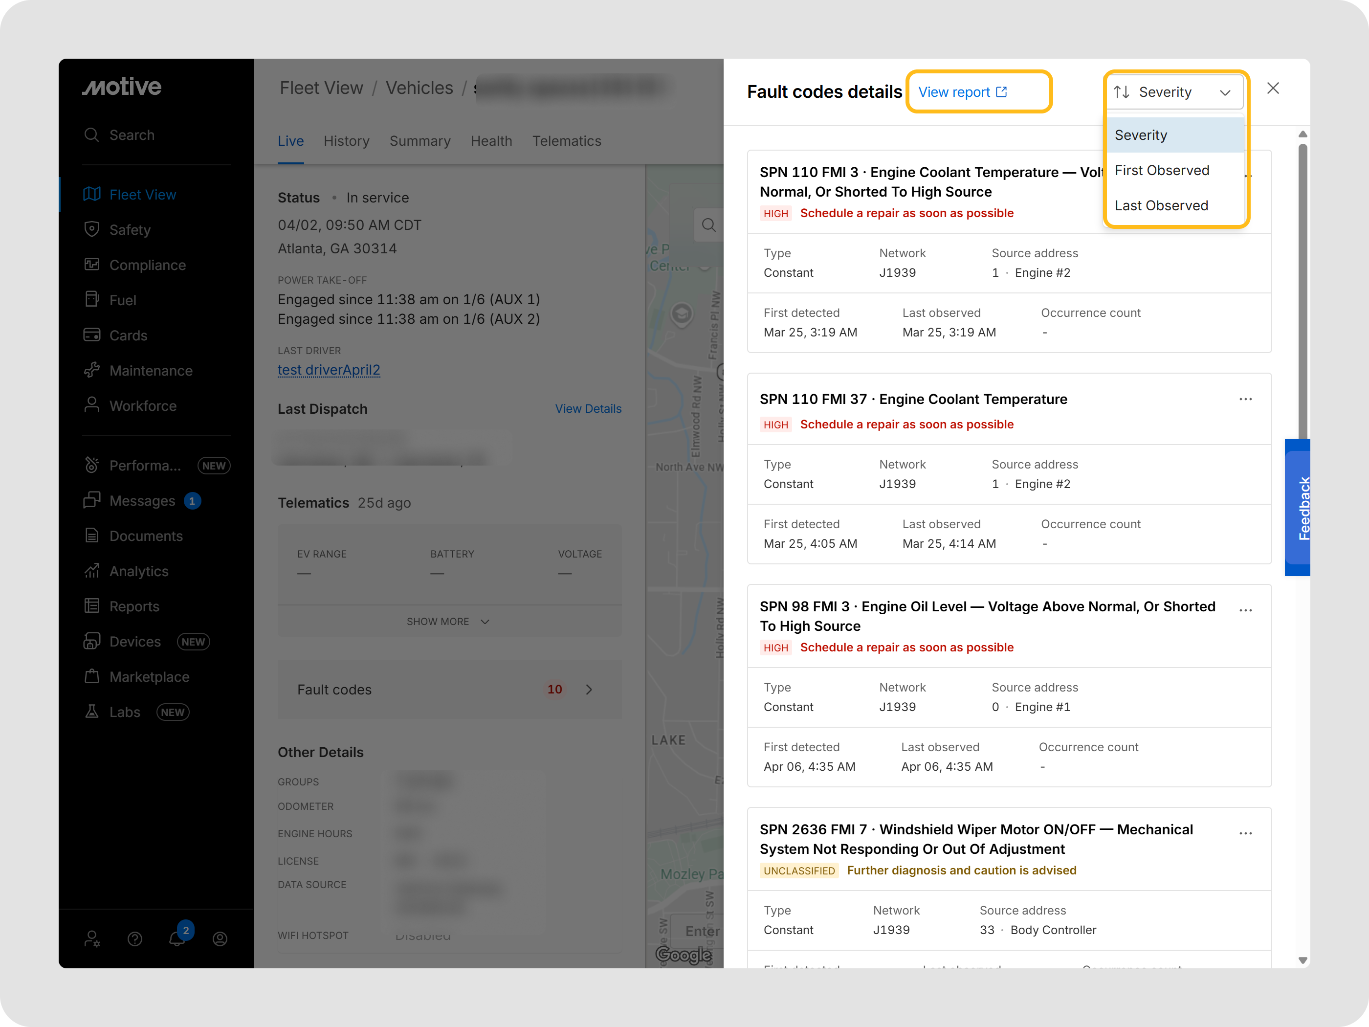1369x1027 pixels.
Task: Click fault panel scrollbar down arrow
Action: [1303, 961]
